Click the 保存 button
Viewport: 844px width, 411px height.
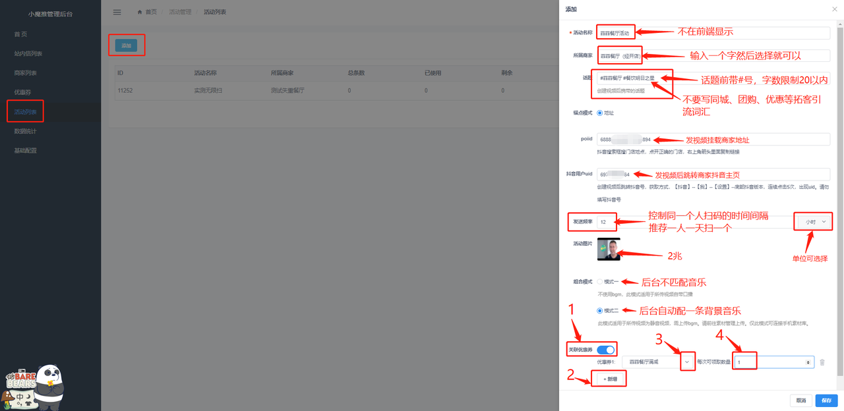point(826,400)
